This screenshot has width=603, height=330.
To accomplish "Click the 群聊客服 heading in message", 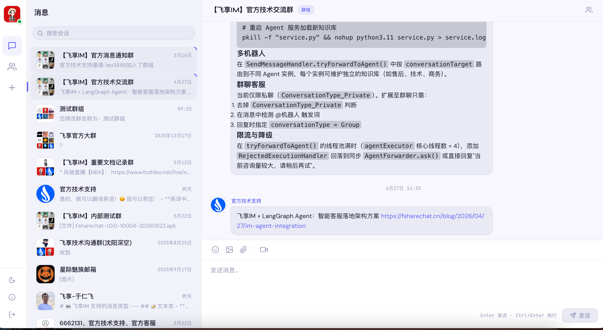I will pos(251,85).
